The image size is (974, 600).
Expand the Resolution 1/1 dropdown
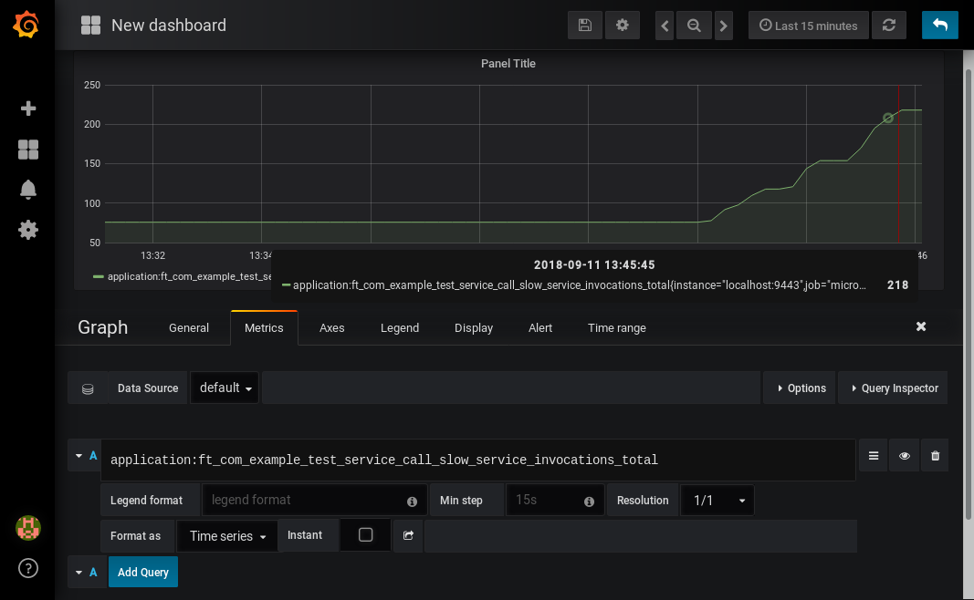click(718, 500)
